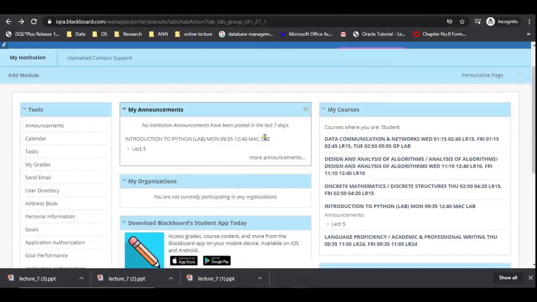Open My Grades tool
This screenshot has height=302, width=537.
click(38, 164)
